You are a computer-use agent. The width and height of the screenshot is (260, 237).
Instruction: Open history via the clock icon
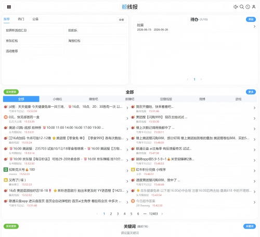pos(248,7)
